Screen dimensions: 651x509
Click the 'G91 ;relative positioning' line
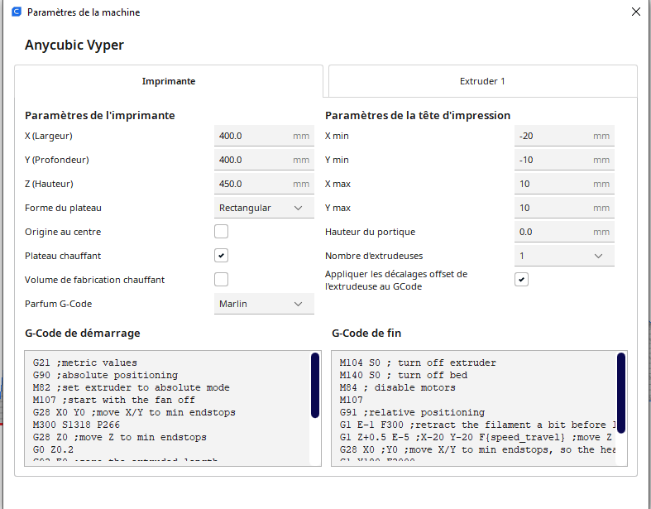412,412
